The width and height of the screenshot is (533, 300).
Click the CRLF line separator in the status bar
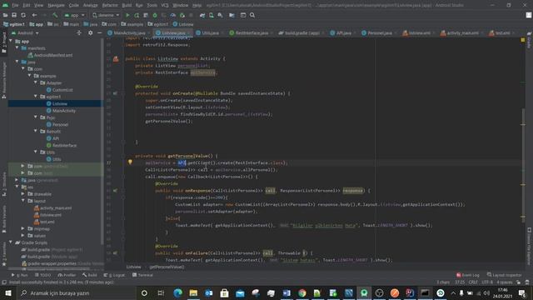(473, 282)
